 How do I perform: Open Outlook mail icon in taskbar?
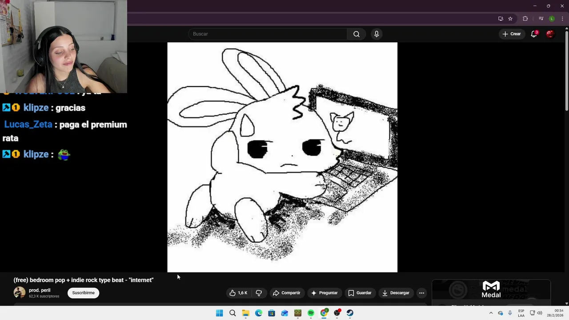(x=284, y=313)
